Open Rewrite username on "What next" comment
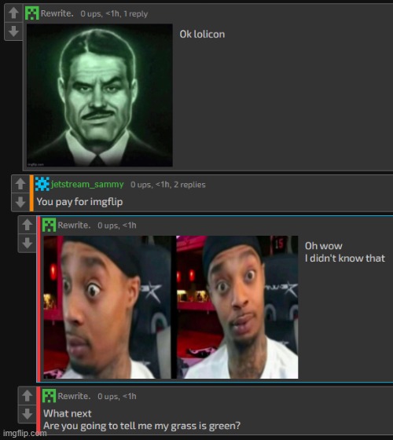The image size is (393, 440). click(74, 396)
